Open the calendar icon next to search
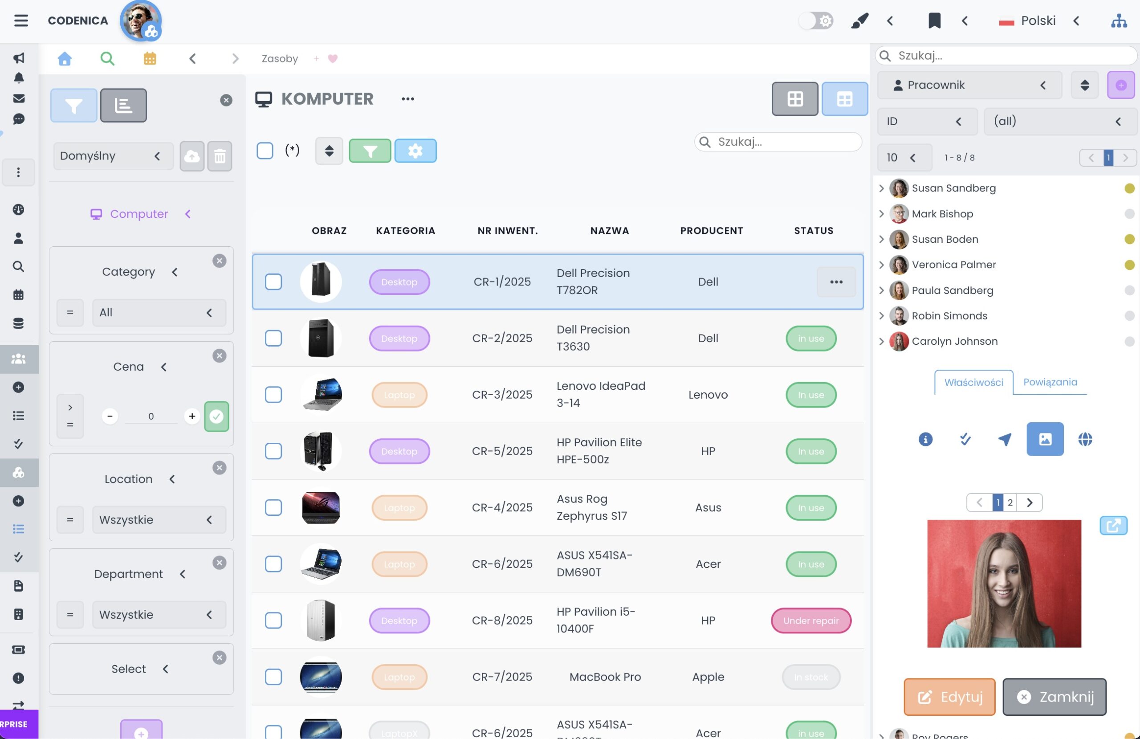 pyautogui.click(x=150, y=58)
